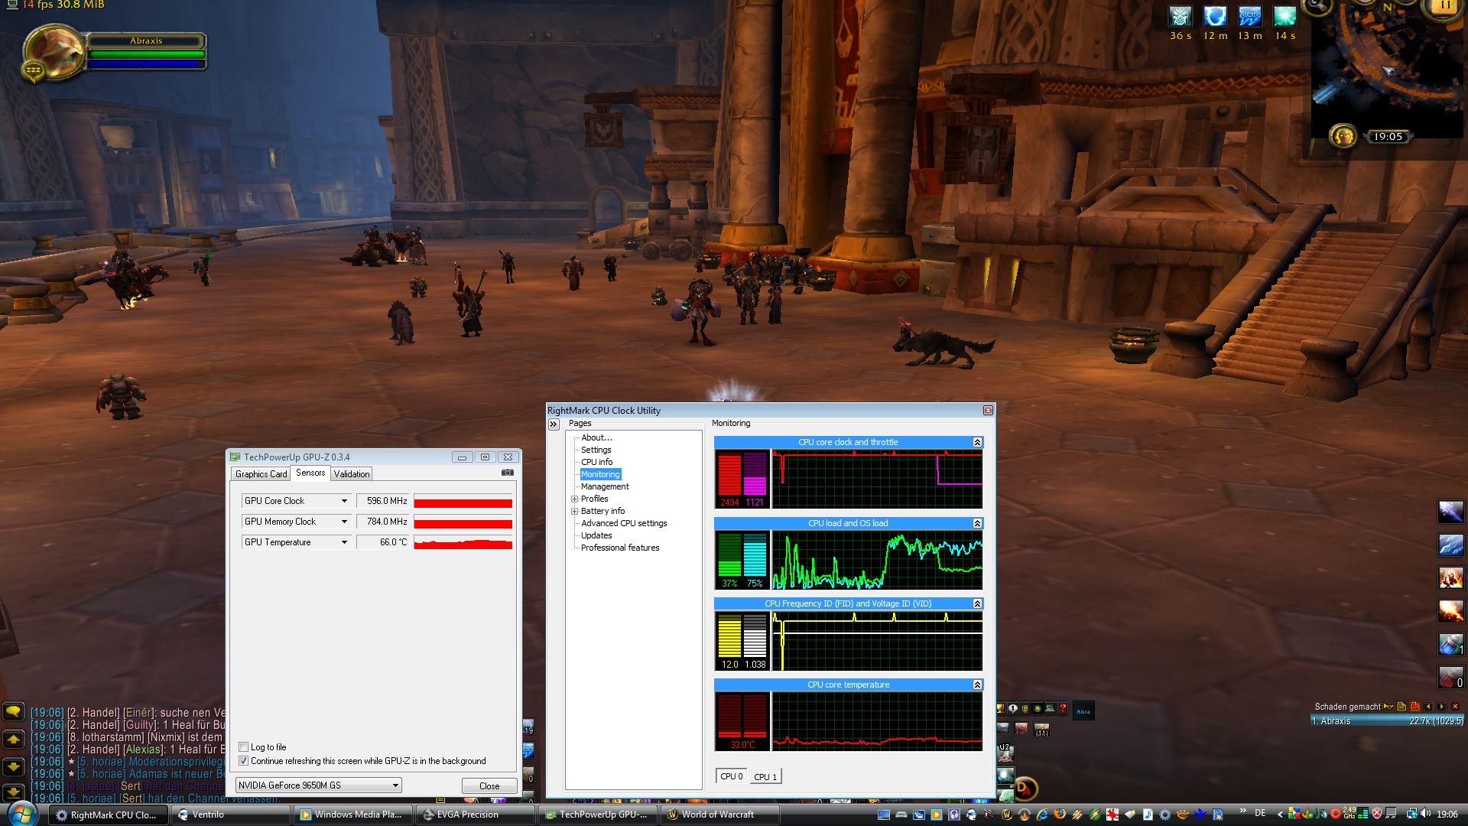Click Close button in GPU-Z window
The image size is (1468, 826).
coord(489,785)
